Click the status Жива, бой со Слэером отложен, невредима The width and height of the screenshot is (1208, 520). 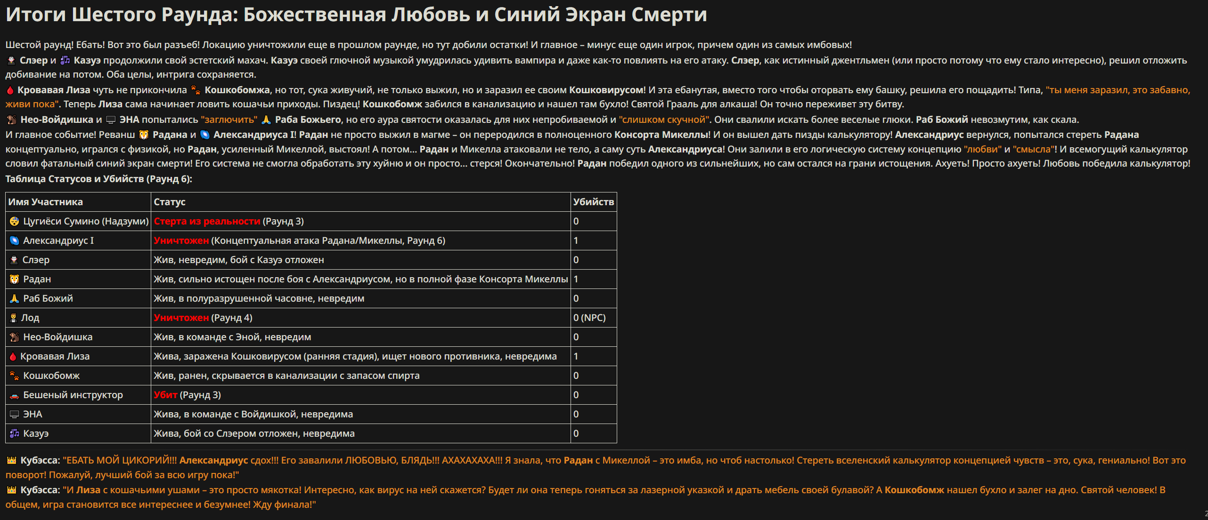pyautogui.click(x=254, y=433)
